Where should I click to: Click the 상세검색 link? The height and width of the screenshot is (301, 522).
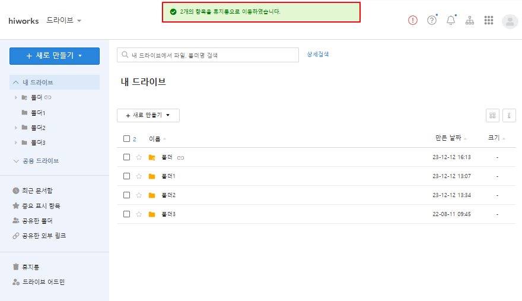(x=317, y=55)
